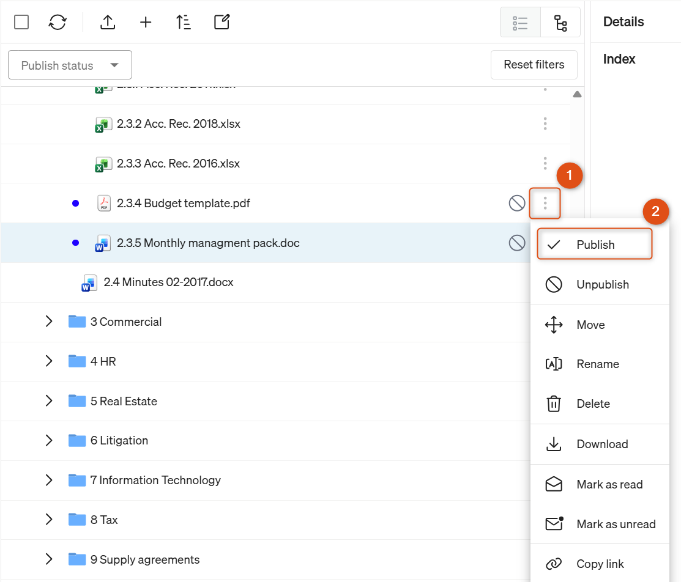This screenshot has height=582, width=681.
Task: Click the upload icon in the toolbar
Action: pos(108,22)
